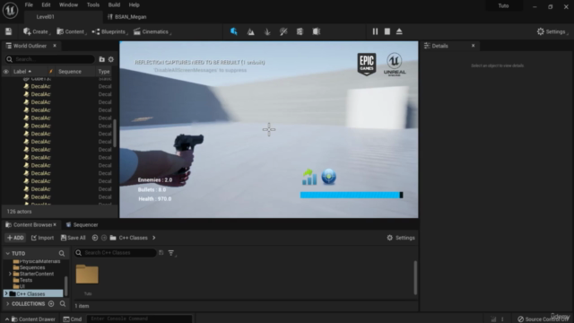Click the Import button
Viewport: 574px width, 323px height.
pyautogui.click(x=42, y=238)
